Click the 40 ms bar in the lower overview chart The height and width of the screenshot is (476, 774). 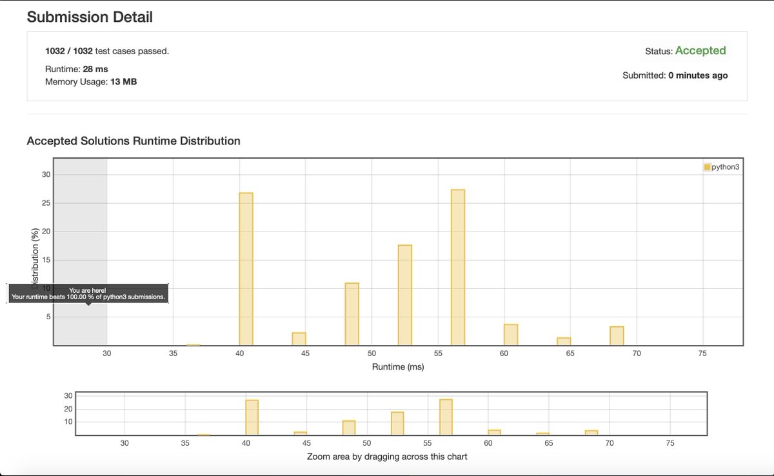click(x=252, y=417)
